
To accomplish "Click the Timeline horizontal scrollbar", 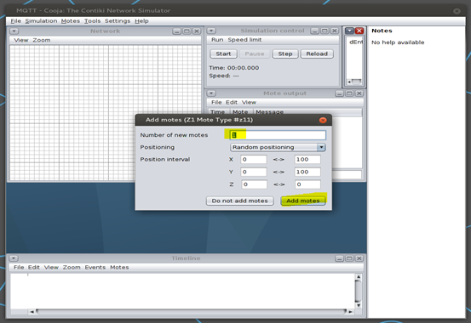I will tap(191, 312).
